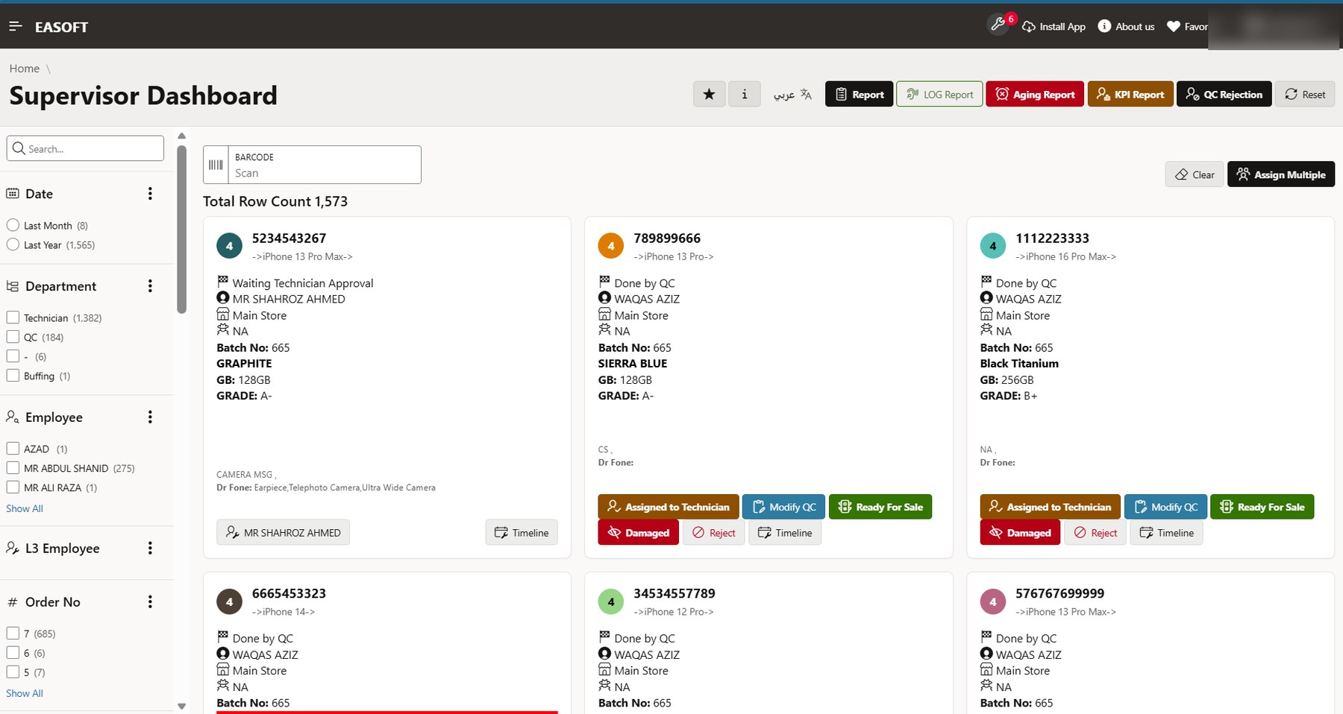Open the LOG Report
The image size is (1343, 714).
tap(939, 94)
